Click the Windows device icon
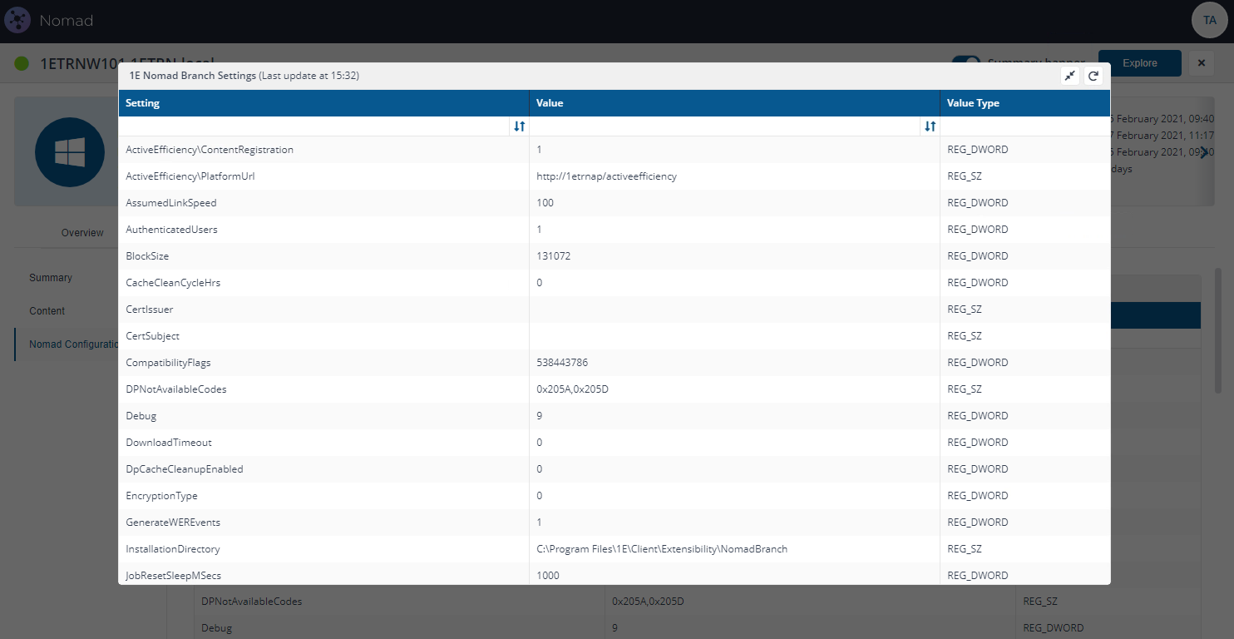The image size is (1234, 639). [x=69, y=152]
